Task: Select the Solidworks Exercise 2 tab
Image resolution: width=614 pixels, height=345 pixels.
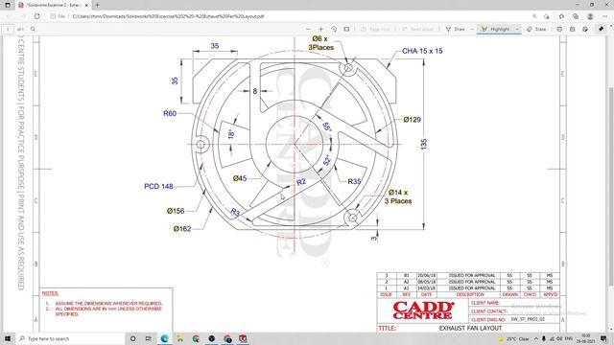Action: (x=53, y=5)
